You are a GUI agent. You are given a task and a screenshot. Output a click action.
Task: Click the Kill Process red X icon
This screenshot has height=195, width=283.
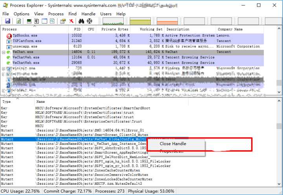(x=72, y=21)
